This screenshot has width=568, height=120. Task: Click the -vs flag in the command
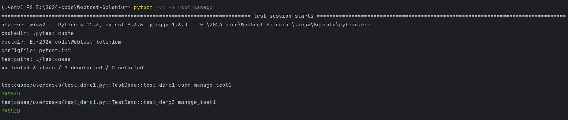161,7
